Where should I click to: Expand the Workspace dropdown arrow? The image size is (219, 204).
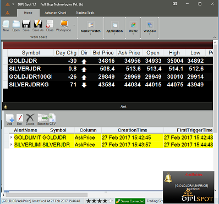click(74, 25)
